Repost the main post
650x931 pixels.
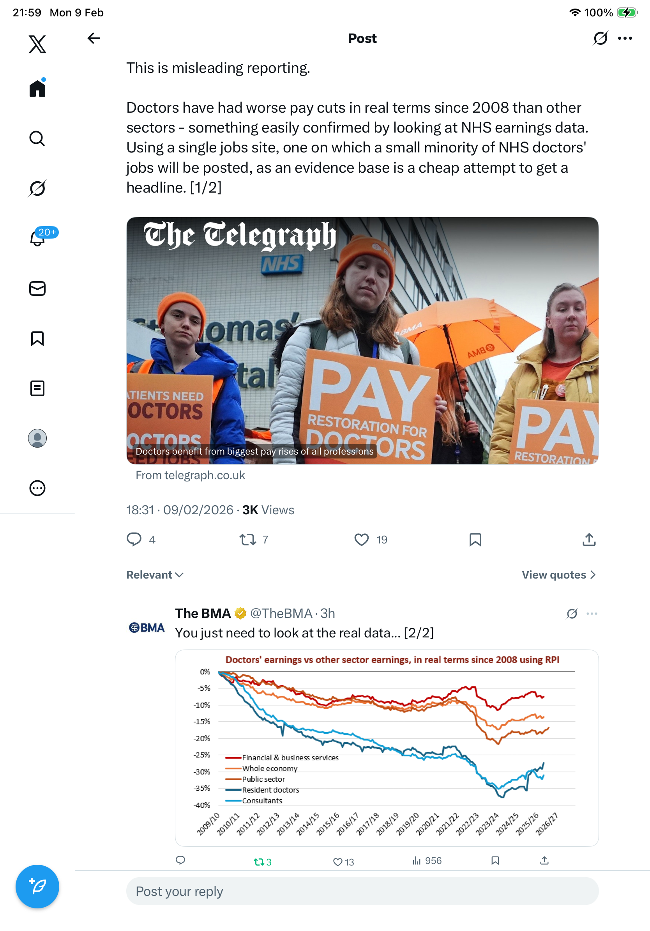(x=247, y=539)
